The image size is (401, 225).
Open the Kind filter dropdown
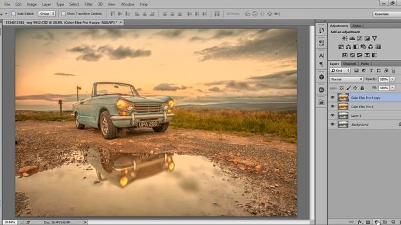click(340, 71)
